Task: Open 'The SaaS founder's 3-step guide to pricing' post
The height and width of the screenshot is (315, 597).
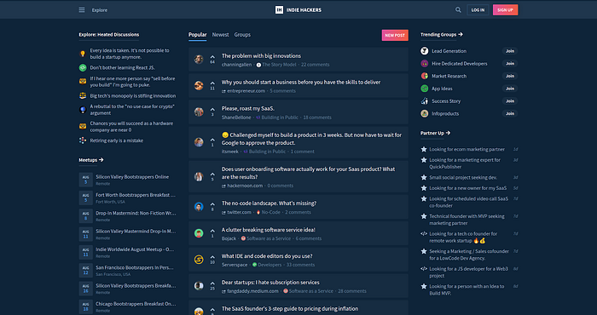Action: 290,308
